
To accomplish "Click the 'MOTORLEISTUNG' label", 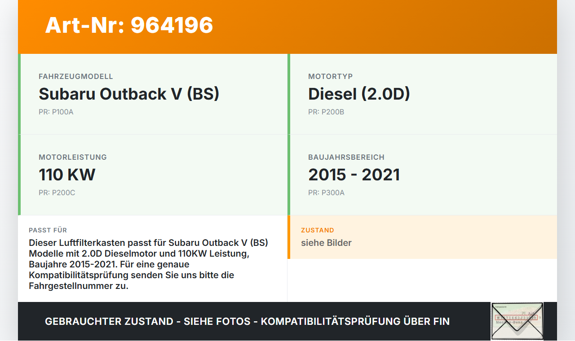I will coord(73,157).
